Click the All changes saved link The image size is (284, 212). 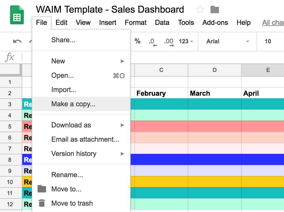point(273,22)
